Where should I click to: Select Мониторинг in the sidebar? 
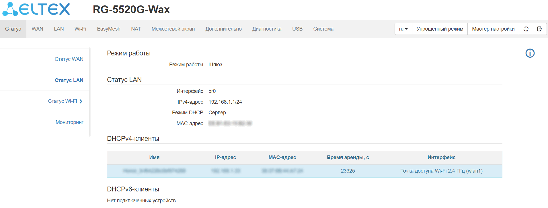tap(69, 122)
